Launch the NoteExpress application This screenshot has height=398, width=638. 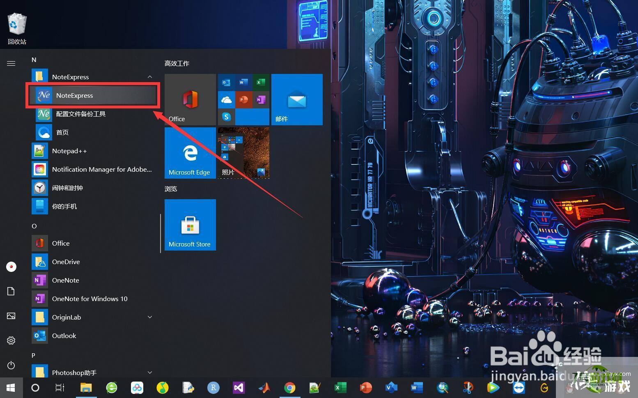coord(92,95)
